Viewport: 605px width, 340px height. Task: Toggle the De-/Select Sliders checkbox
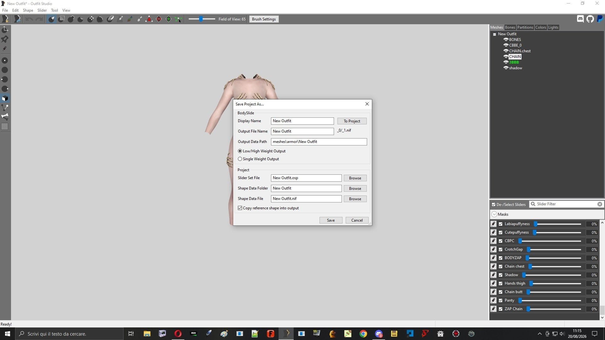pyautogui.click(x=494, y=204)
